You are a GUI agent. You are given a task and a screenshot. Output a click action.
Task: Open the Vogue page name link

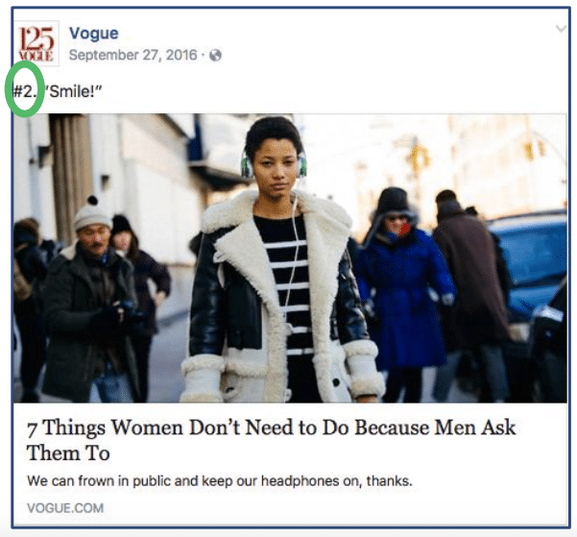point(94,34)
